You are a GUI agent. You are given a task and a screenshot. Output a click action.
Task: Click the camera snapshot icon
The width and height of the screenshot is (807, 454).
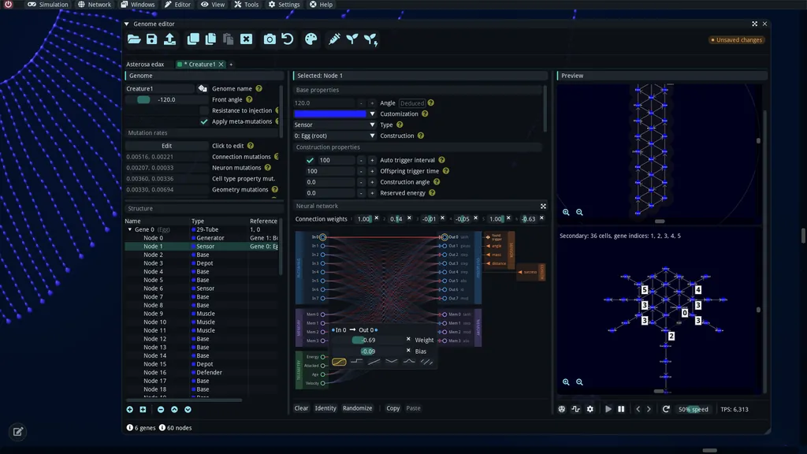[270, 39]
